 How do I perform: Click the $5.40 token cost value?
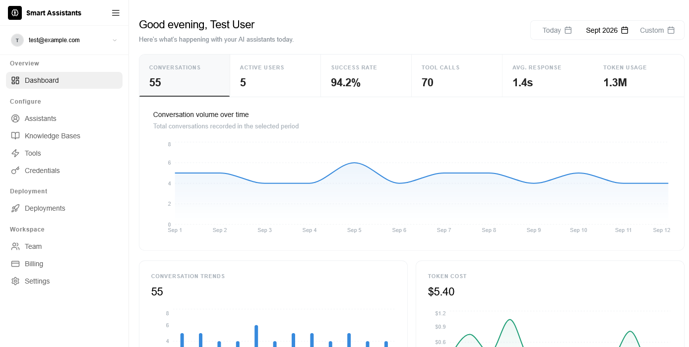(x=441, y=292)
